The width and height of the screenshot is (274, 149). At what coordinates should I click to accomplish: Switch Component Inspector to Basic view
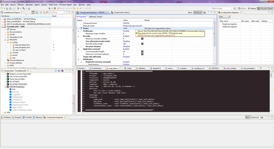click(190, 13)
